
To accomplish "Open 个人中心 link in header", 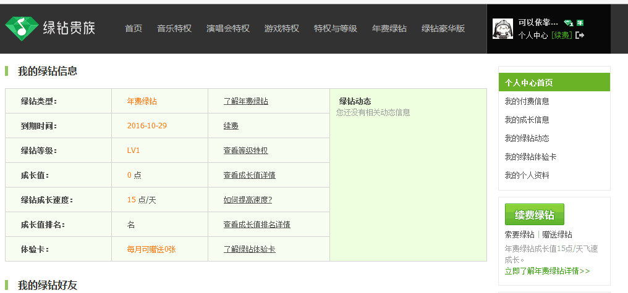I will (533, 35).
